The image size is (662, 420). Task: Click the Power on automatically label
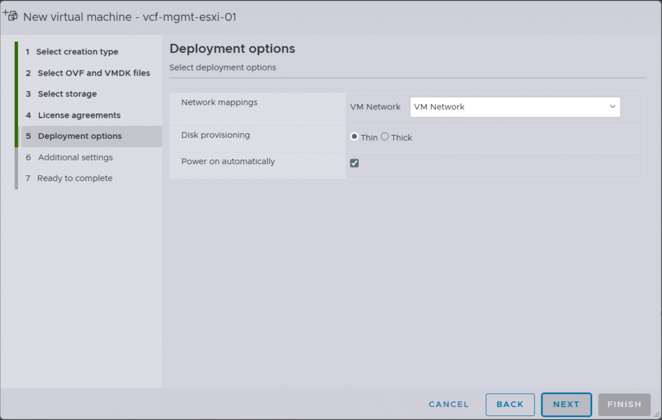point(228,161)
